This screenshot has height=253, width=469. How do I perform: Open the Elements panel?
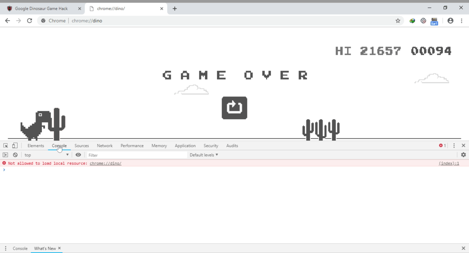(36, 146)
